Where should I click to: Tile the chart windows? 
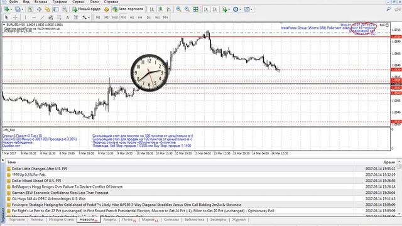tap(195, 9)
